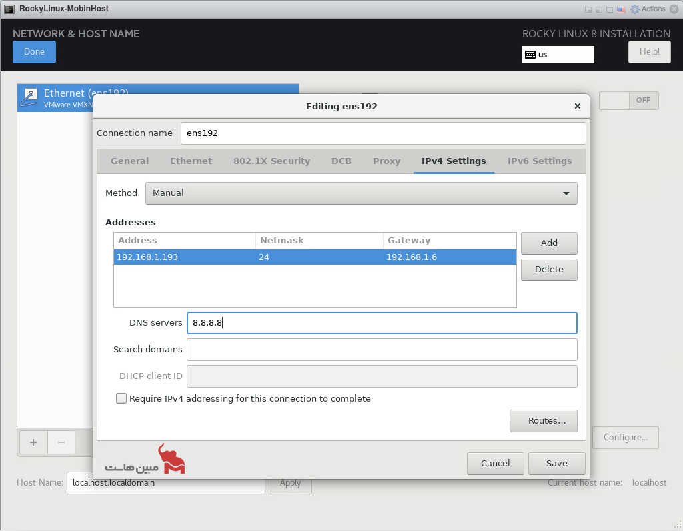Close the Editing ens192 dialog with X
This screenshot has width=683, height=531.
578,106
